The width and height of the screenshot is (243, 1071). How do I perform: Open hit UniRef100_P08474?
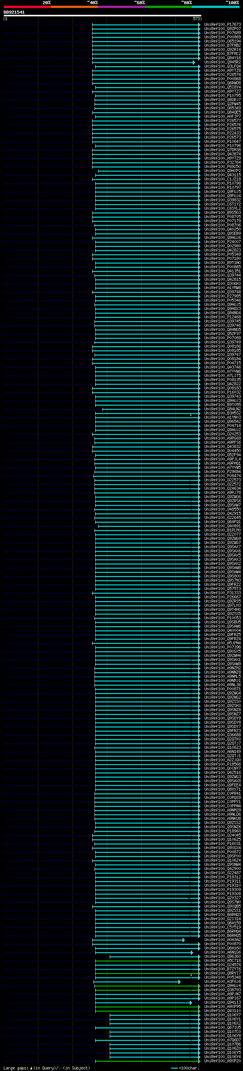tap(222, 476)
